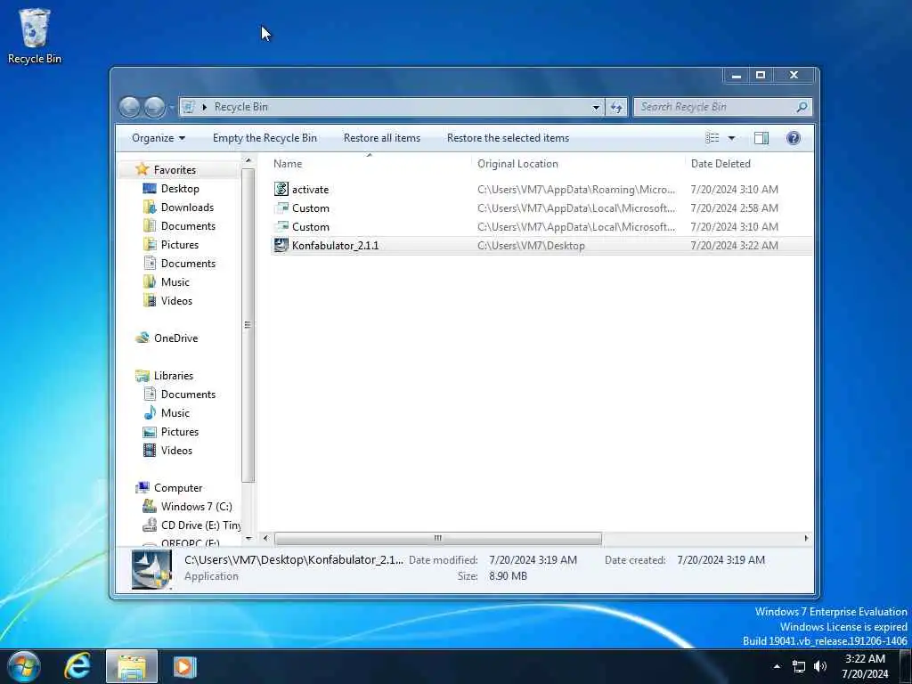This screenshot has width=912, height=684.
Task: Select Favorites header in navigation pane
Action: click(x=175, y=170)
